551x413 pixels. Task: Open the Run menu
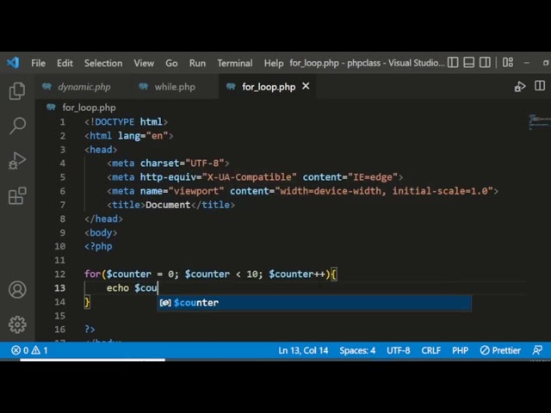197,63
